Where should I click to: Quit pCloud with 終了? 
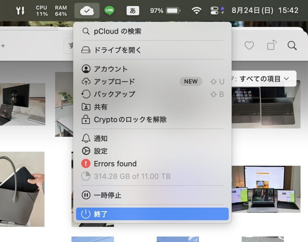[x=152, y=214]
